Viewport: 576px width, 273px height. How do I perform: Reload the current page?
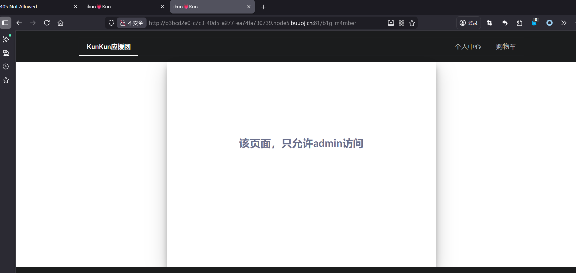(x=47, y=23)
